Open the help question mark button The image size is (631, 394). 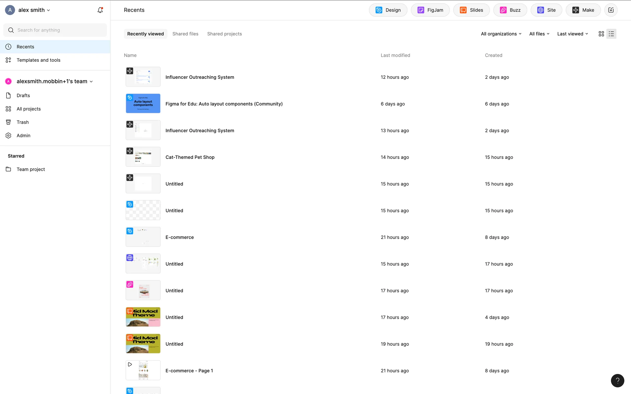click(x=617, y=381)
